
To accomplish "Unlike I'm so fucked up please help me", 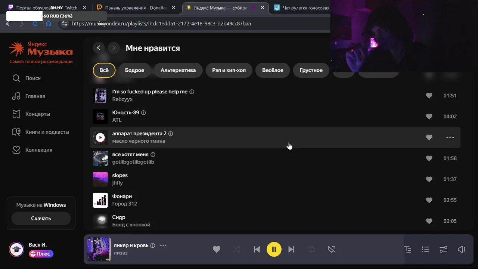I will pos(429,96).
